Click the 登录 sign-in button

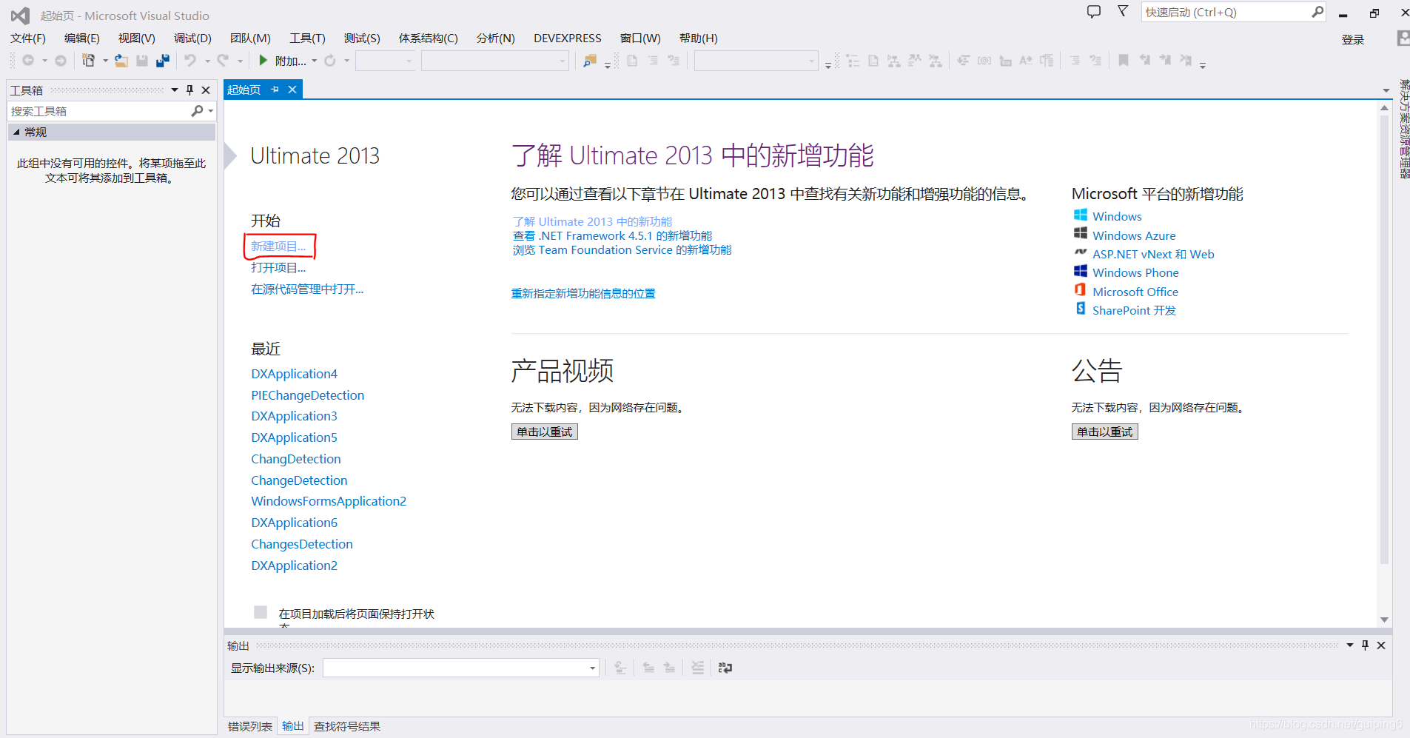pos(1353,39)
